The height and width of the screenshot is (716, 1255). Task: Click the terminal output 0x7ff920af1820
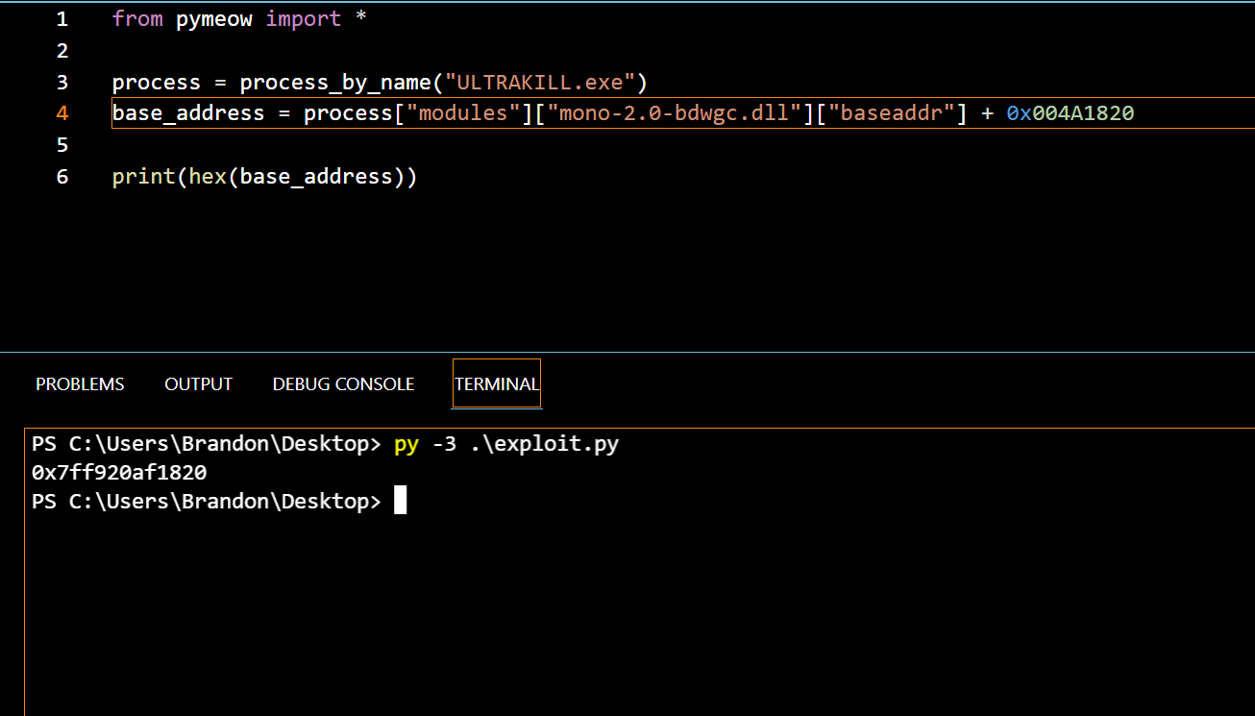tap(119, 473)
